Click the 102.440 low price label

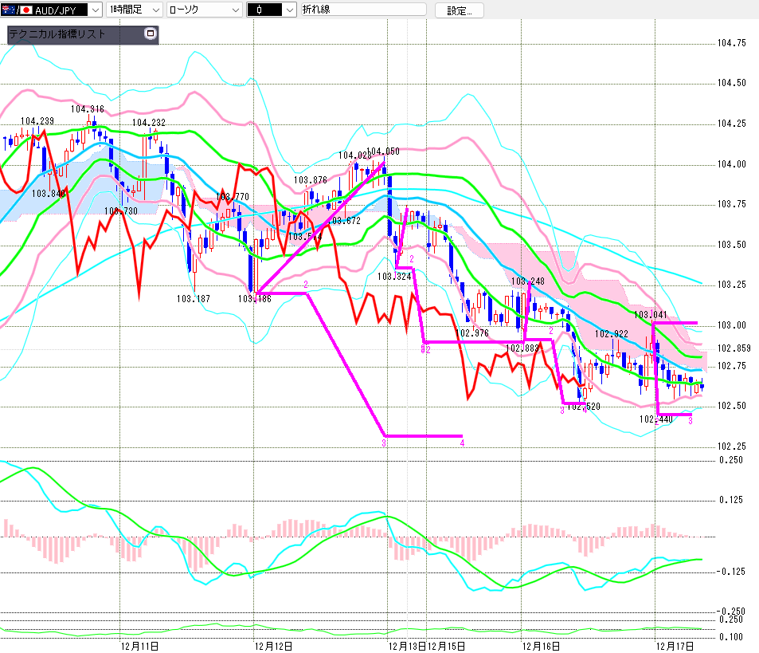point(655,419)
